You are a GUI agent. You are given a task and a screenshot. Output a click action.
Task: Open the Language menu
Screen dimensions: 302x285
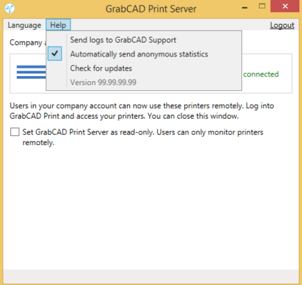click(25, 25)
